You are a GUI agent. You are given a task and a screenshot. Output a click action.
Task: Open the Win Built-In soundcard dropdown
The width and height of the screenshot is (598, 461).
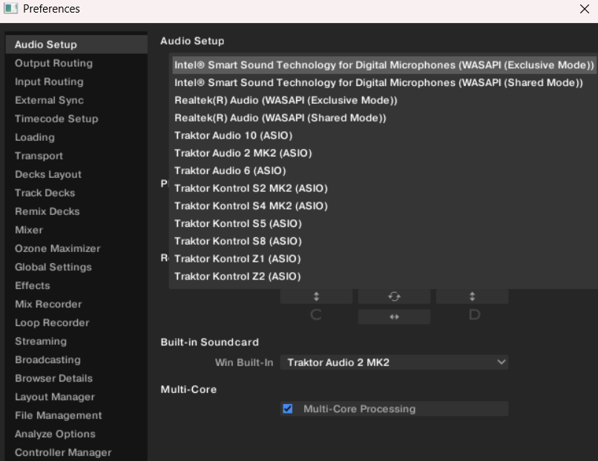pyautogui.click(x=394, y=362)
